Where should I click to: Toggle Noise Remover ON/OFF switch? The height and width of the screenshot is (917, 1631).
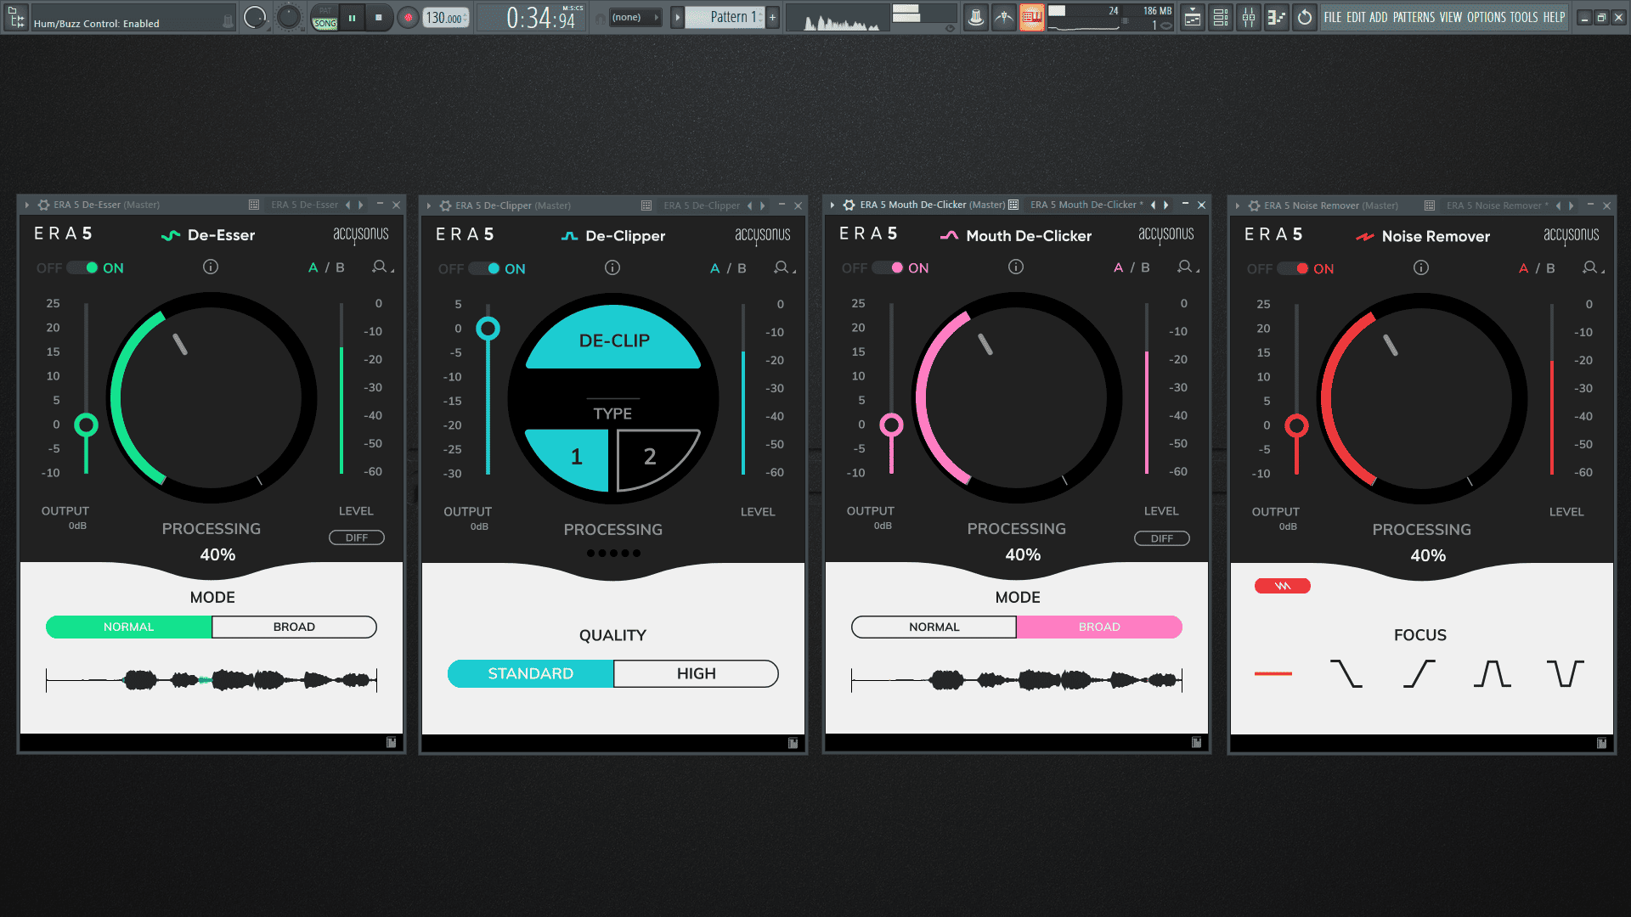click(x=1293, y=268)
